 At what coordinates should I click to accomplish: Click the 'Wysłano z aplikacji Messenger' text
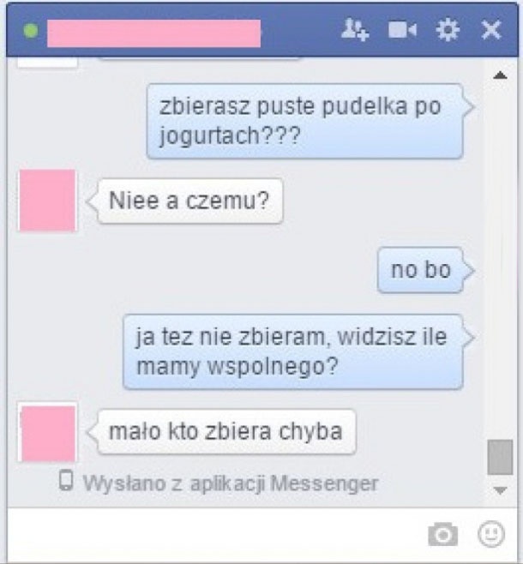pos(231,483)
